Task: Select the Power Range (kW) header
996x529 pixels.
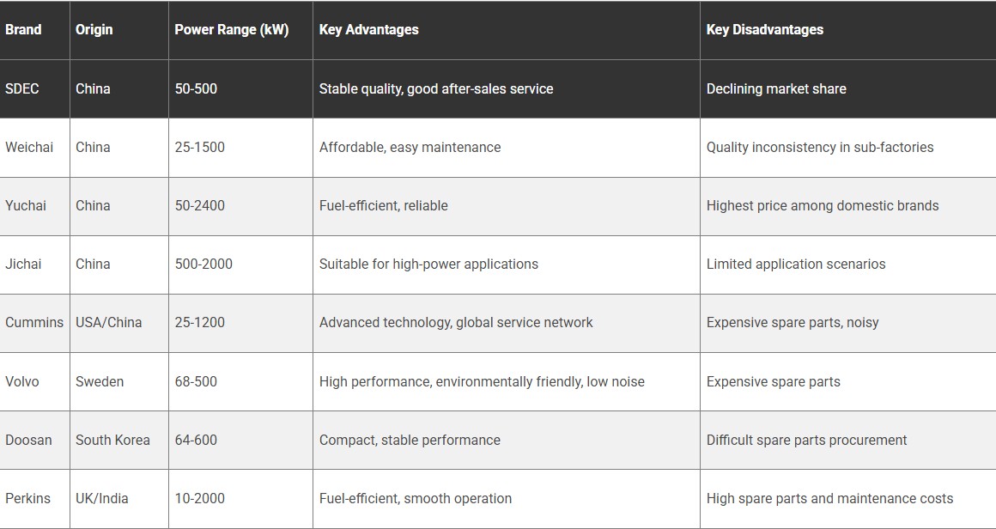Action: click(232, 29)
